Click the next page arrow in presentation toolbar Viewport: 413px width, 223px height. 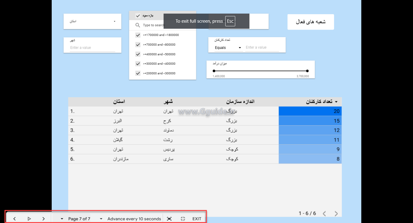[43, 218]
